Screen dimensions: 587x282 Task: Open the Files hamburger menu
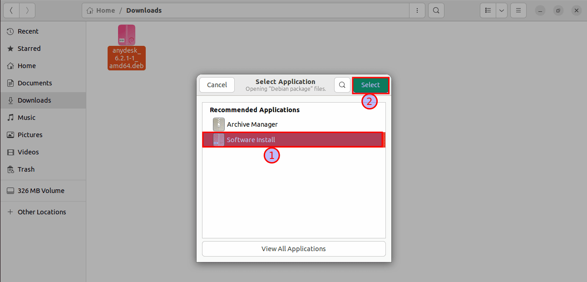[518, 10]
